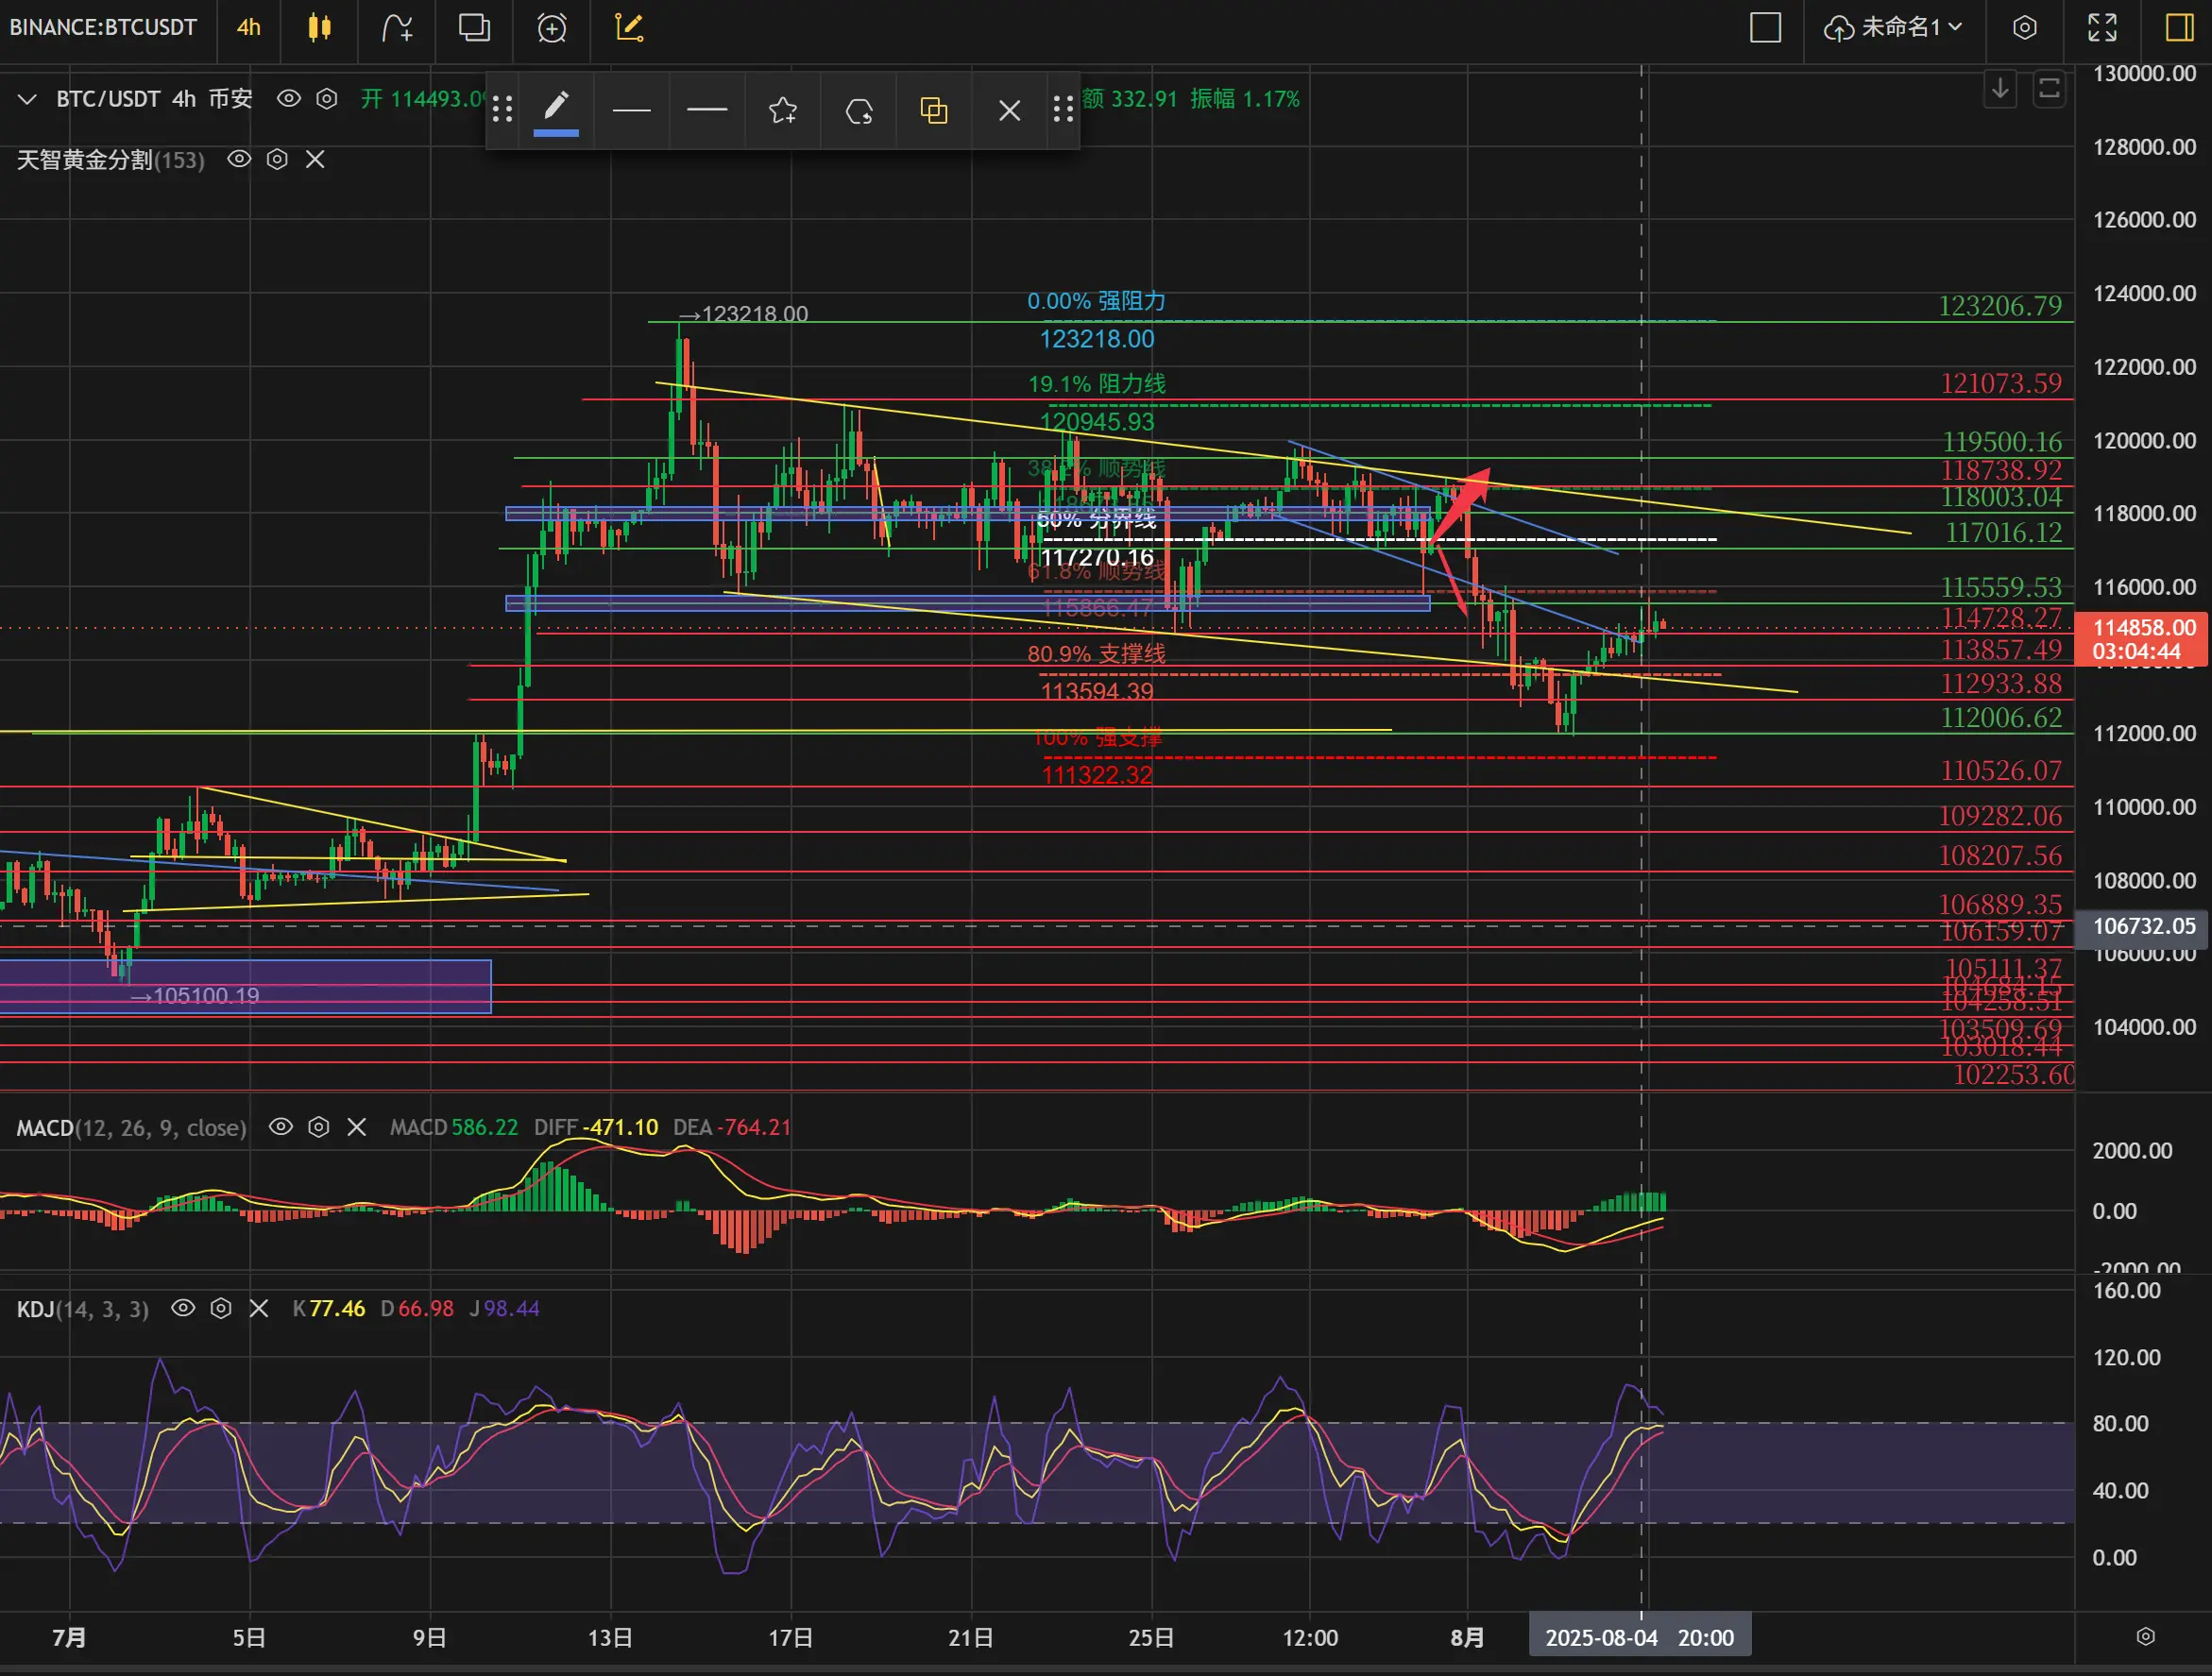
Task: Toggle KDJ indicator visibility eye
Action: coord(183,1308)
